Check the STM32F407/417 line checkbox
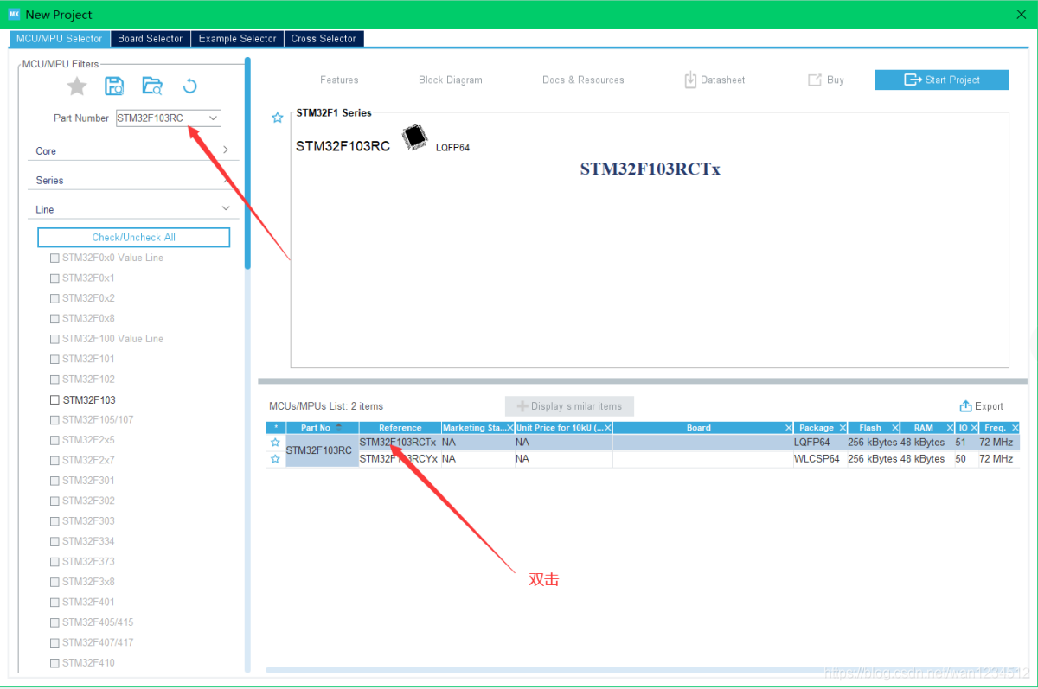This screenshot has width=1038, height=689. [55, 643]
